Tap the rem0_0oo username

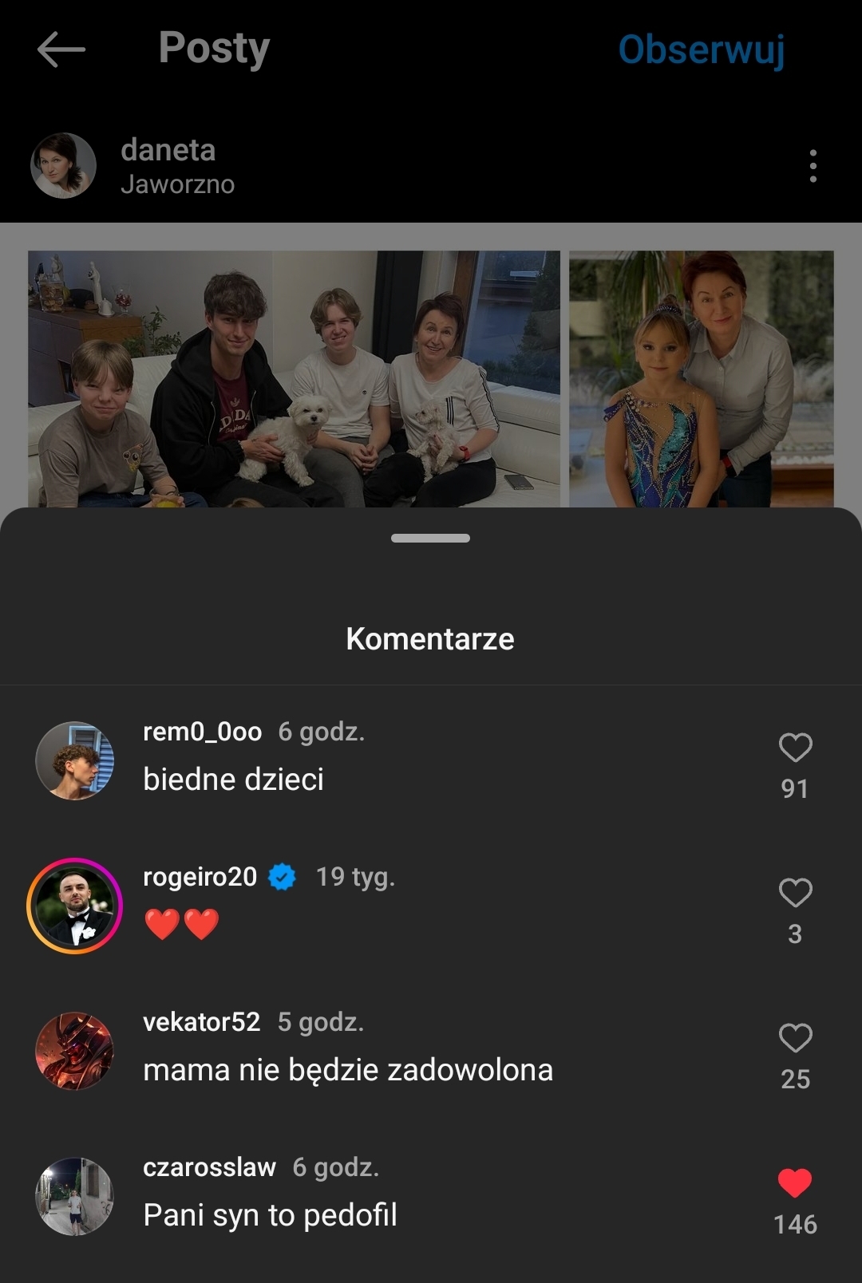[202, 732]
